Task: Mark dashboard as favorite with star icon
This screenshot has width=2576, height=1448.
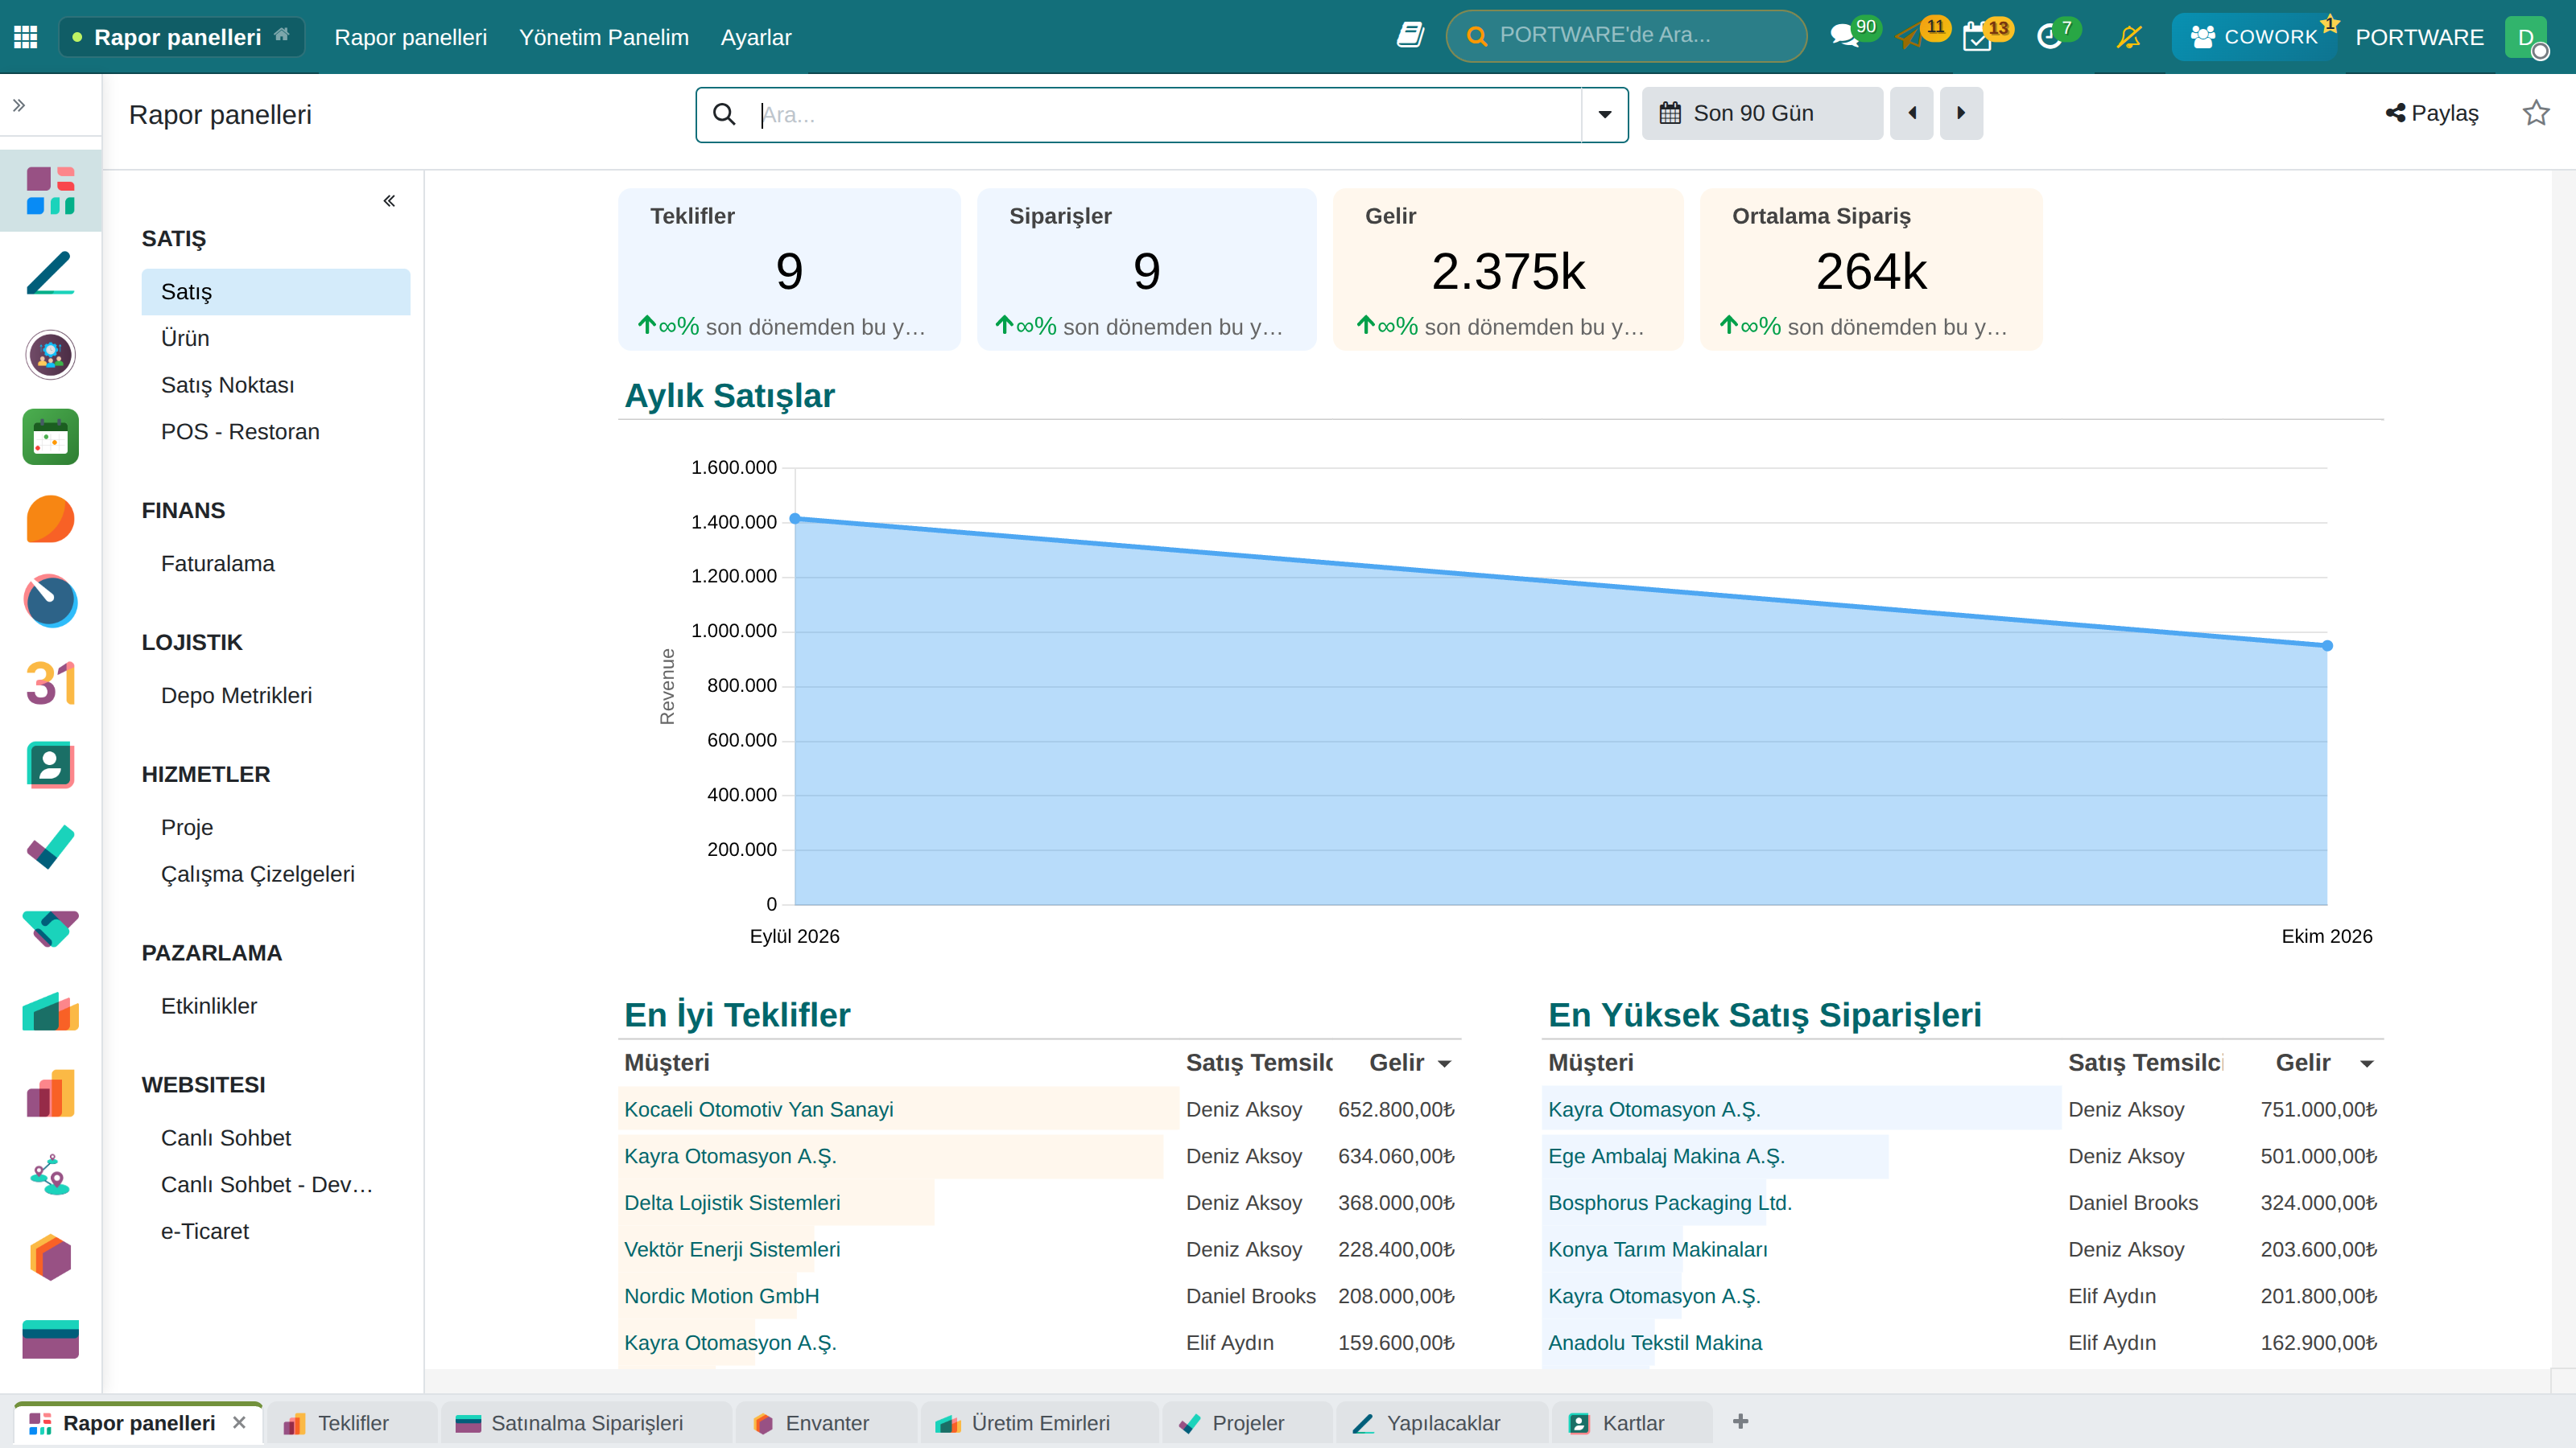Action: pos(2536,113)
